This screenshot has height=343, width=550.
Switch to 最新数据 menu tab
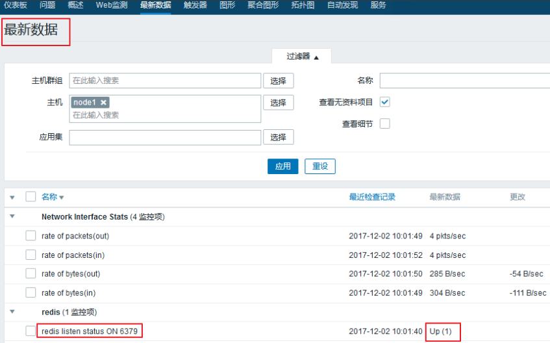(155, 5)
